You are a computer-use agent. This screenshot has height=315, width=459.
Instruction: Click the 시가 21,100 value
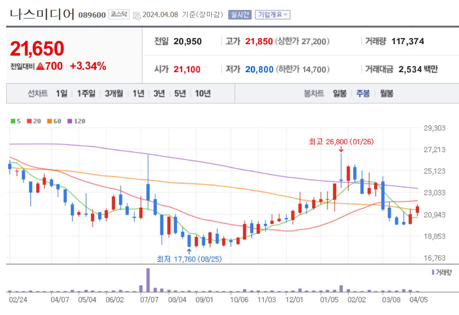click(x=187, y=69)
